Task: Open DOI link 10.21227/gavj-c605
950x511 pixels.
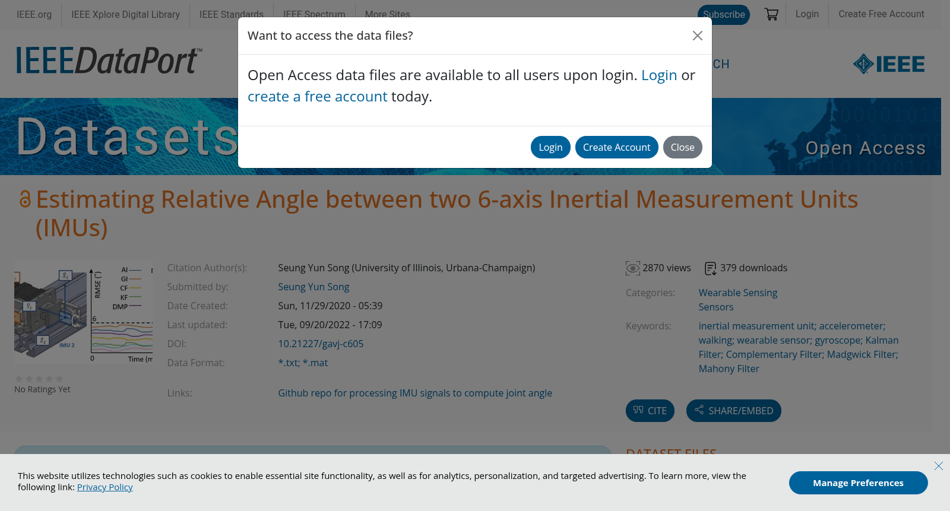Action: pos(321,344)
